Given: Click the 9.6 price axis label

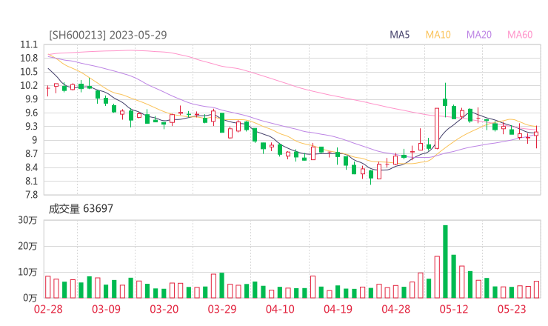Looking at the screenshot, I should pyautogui.click(x=30, y=113).
